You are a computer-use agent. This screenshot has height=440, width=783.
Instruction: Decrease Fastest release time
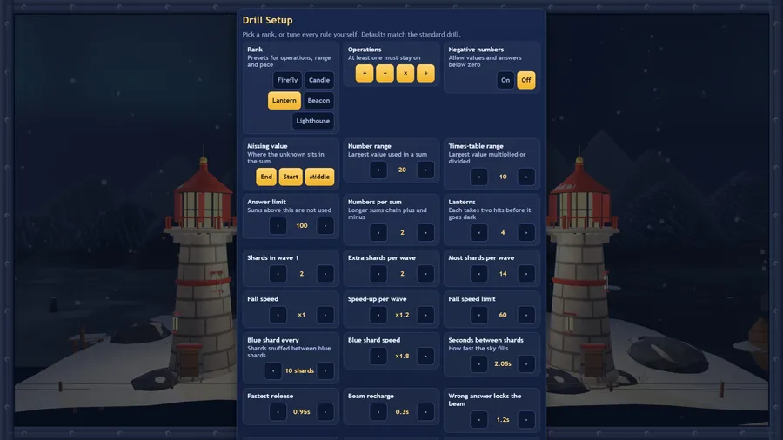tap(278, 411)
